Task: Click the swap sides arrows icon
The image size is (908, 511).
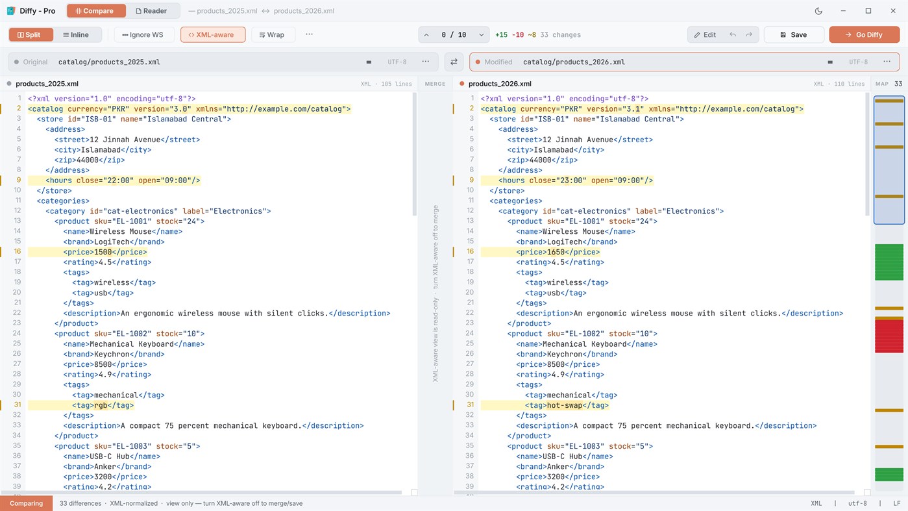Action: 454,62
